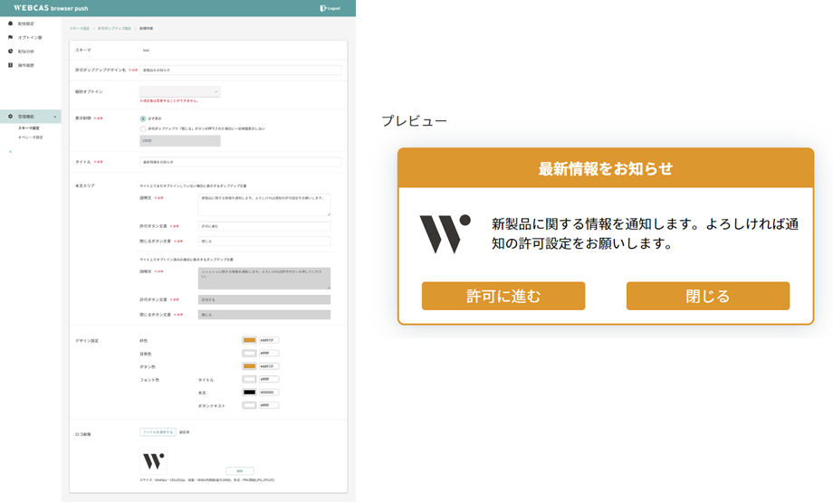Click the bell icon in the sidebar
The height and width of the screenshot is (502, 833).
click(10, 24)
